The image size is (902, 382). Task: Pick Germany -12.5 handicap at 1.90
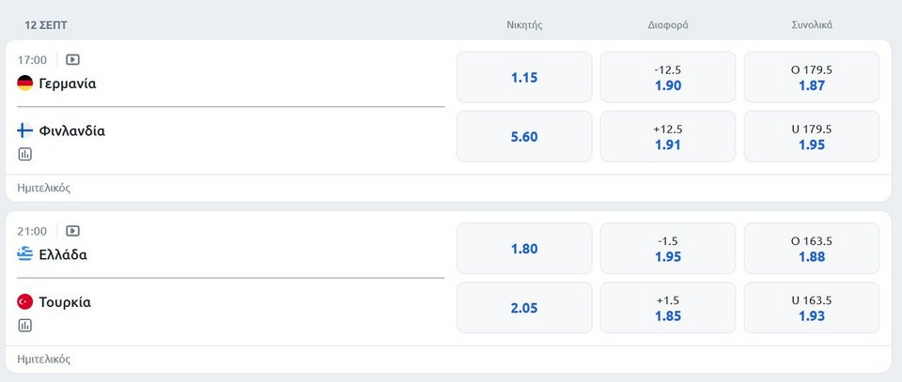coord(668,78)
